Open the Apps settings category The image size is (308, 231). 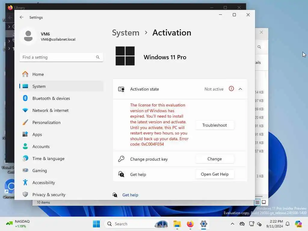pos(61,134)
